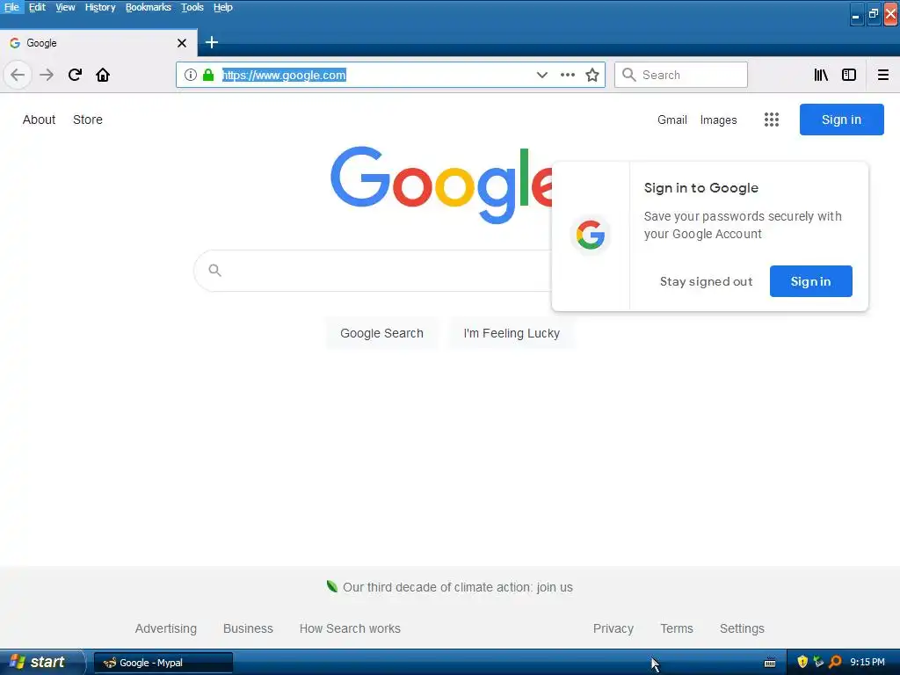
Task: Click the keyboard icon in taskbar
Action: point(770,663)
